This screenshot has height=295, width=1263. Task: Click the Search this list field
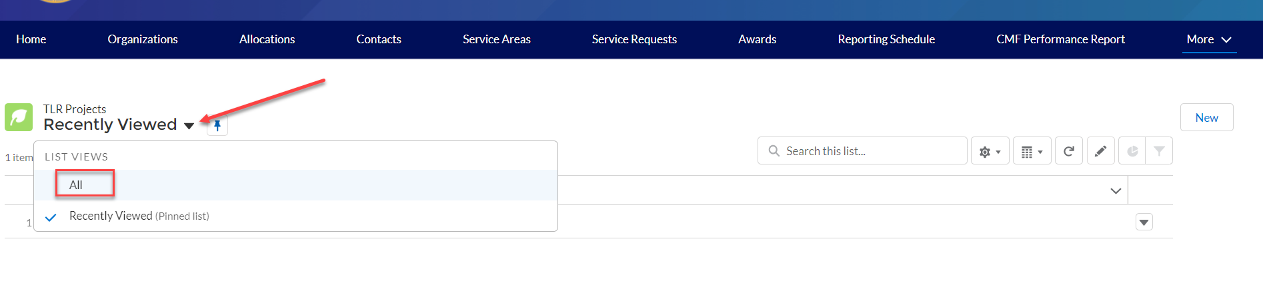click(867, 151)
